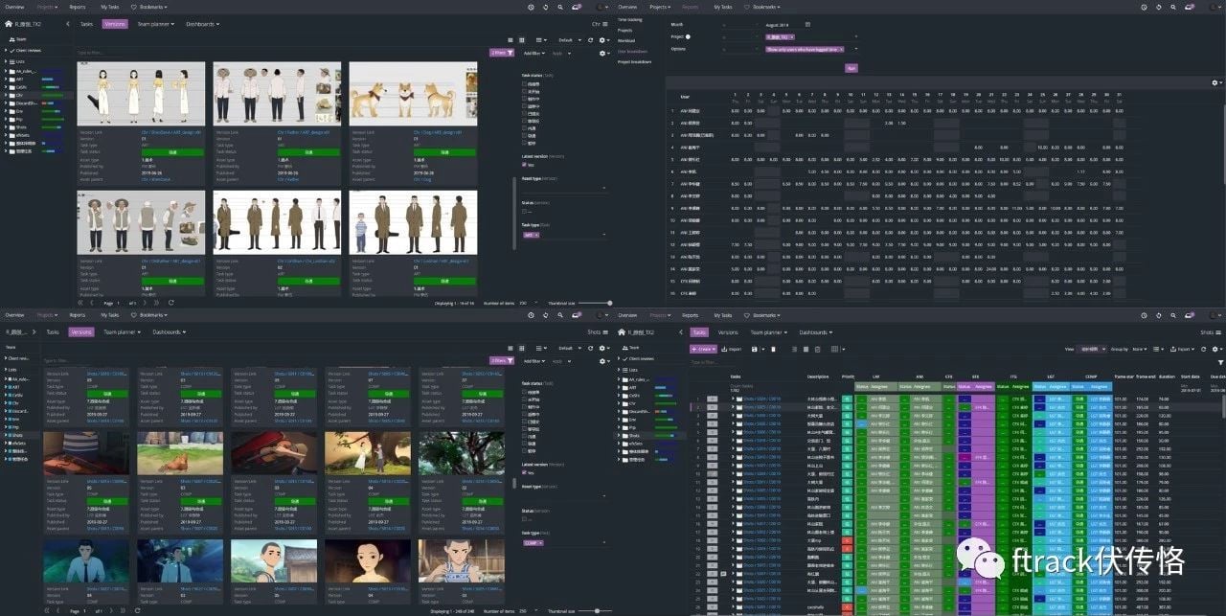Open filter panel gear in character Versions panel
Viewport: 1226px width, 616px height.
pos(602,53)
